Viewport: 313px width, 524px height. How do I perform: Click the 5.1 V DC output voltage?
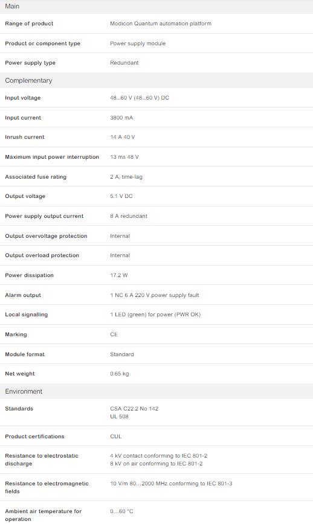[x=121, y=196]
